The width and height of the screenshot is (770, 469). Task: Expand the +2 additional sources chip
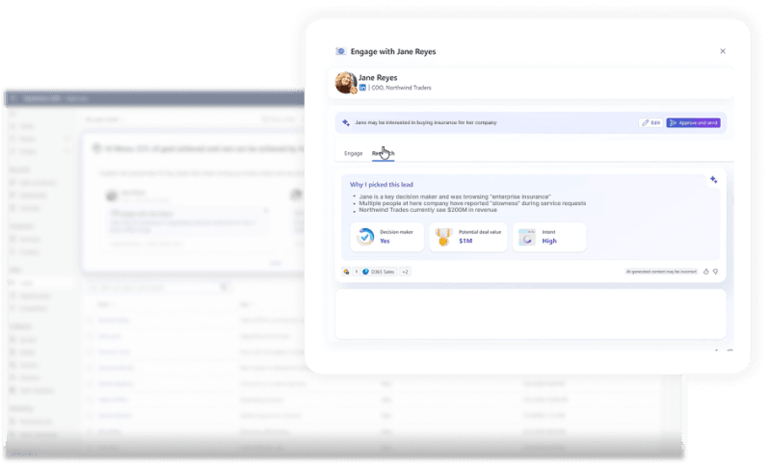tap(406, 272)
